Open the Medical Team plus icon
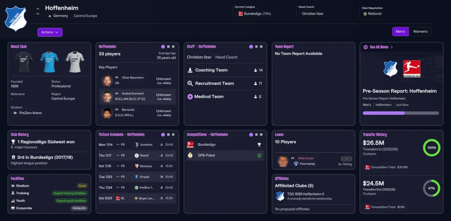This screenshot has height=221, width=451. 190,97
